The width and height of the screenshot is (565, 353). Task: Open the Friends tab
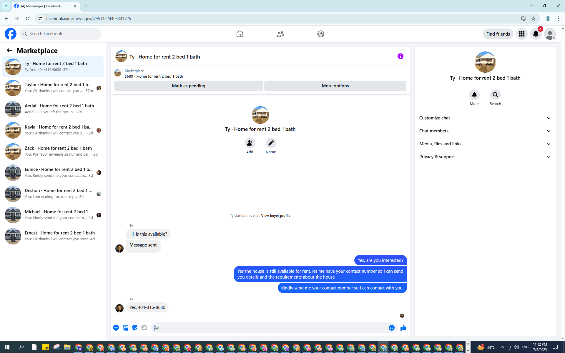pyautogui.click(x=280, y=34)
